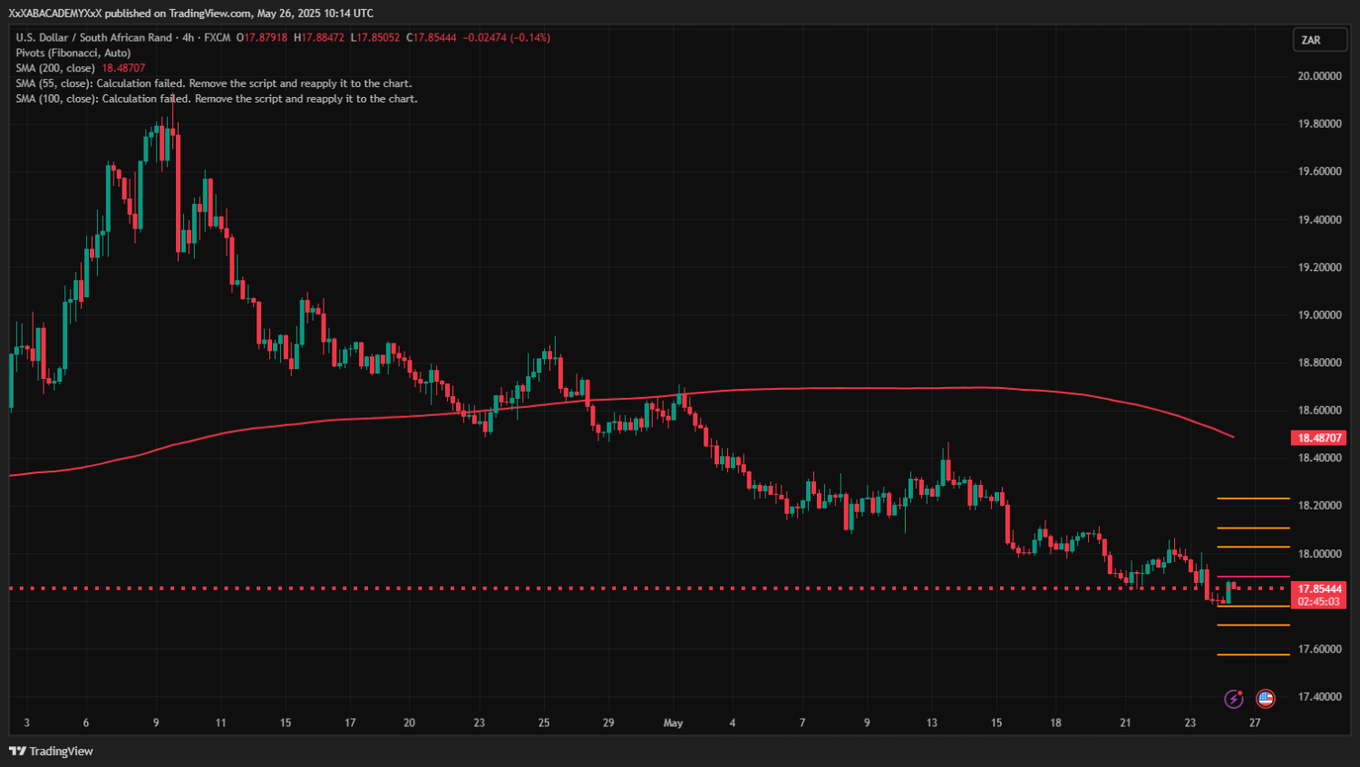This screenshot has height=767, width=1360.
Task: Click the 4h timeframe in the chart title
Action: 188,37
